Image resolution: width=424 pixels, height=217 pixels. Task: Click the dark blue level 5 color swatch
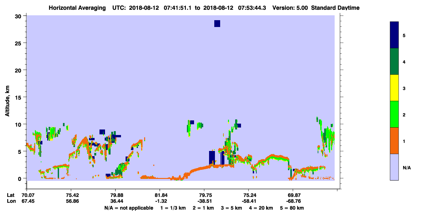394,35
